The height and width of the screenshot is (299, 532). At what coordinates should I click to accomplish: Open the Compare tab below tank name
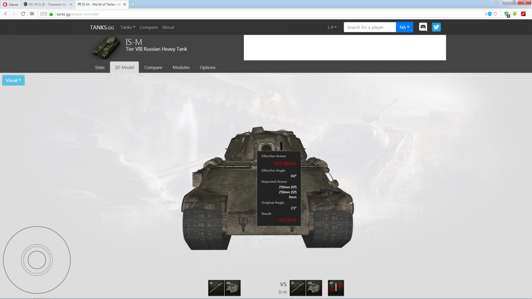[x=153, y=67]
